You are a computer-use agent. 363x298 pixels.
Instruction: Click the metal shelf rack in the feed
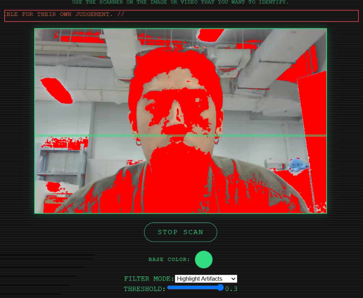tap(62, 166)
